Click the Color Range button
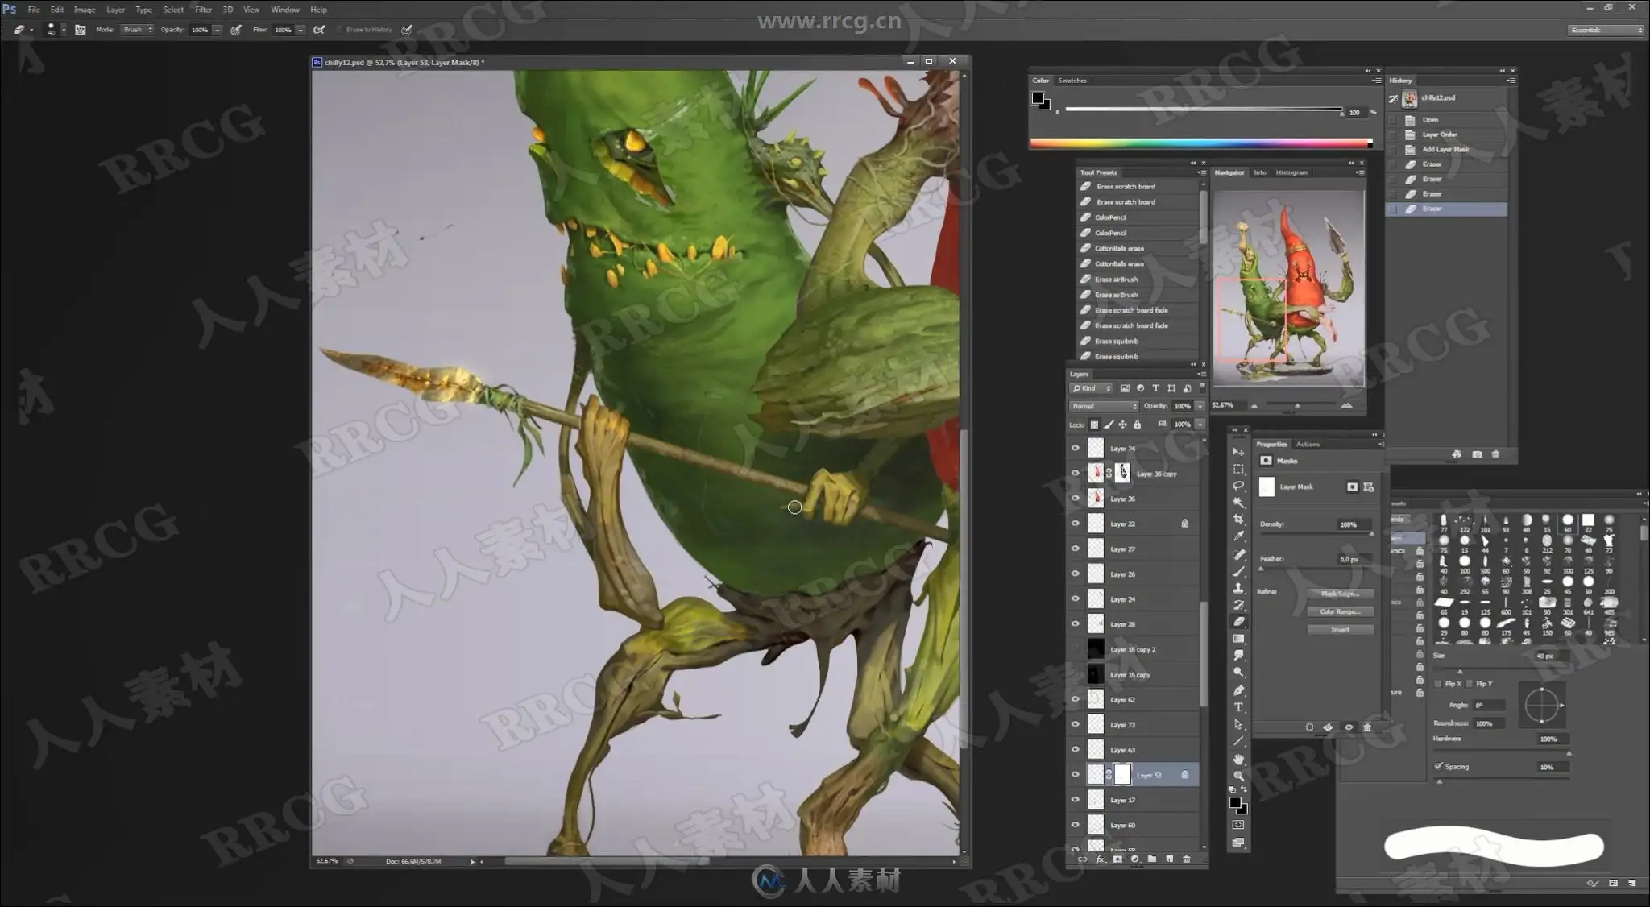 coord(1340,612)
